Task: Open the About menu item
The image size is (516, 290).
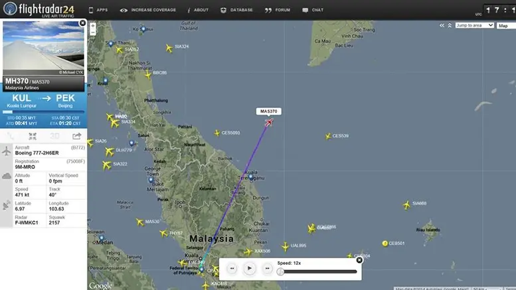Action: (198, 10)
